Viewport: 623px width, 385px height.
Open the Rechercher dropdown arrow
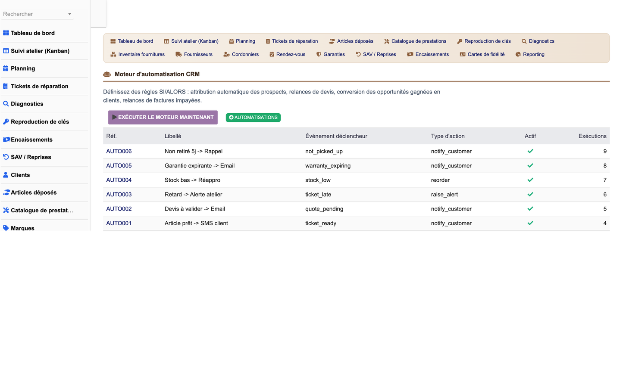[69, 14]
